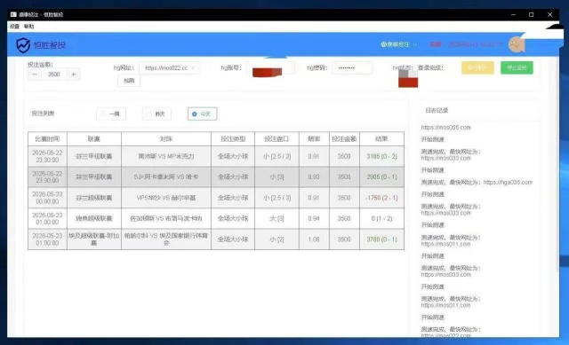
Task: Click the handicap cell '小 [3]'
Action: click(x=276, y=177)
